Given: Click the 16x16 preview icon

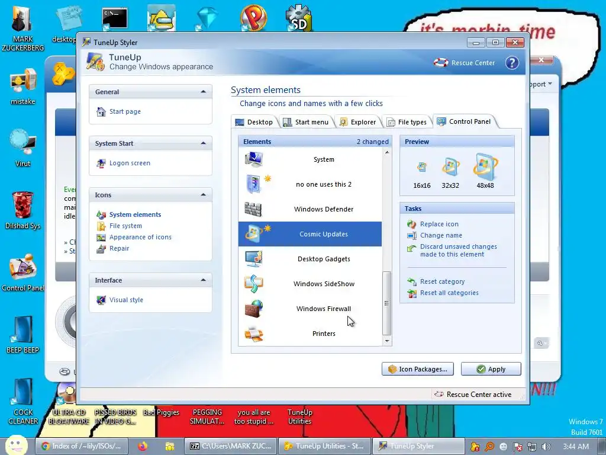Looking at the screenshot, I should pos(421,167).
